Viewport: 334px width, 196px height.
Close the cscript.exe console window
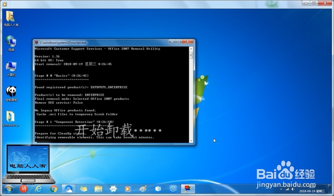click(x=187, y=41)
